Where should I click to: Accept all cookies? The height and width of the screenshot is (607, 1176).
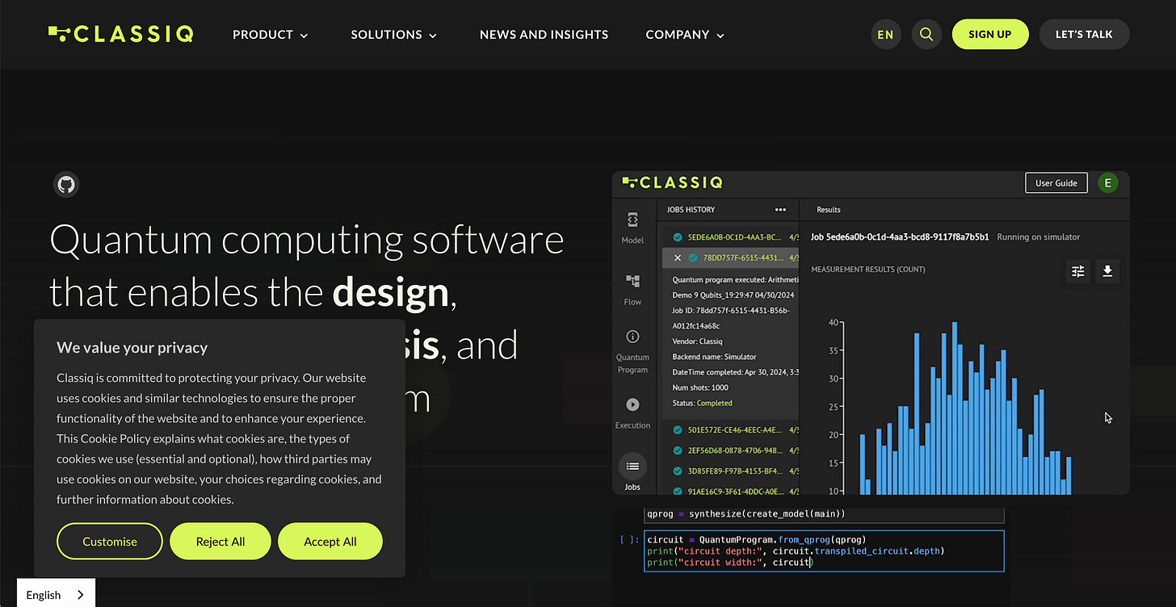(x=330, y=542)
